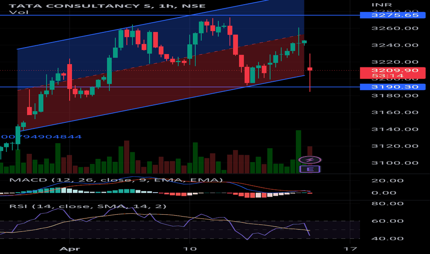Click the 3120.00 price scale value
This screenshot has width=430, height=254.
(395, 146)
